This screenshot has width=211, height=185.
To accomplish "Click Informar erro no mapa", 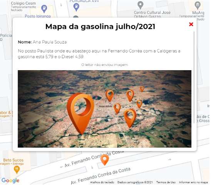I will click(x=193, y=182).
